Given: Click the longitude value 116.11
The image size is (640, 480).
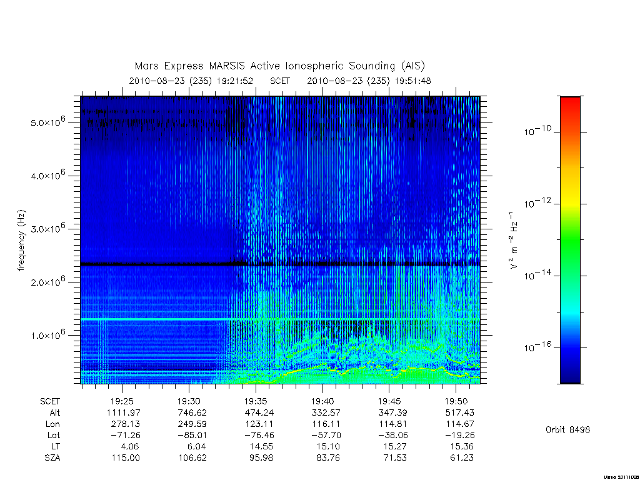Looking at the screenshot, I should coord(326,424).
